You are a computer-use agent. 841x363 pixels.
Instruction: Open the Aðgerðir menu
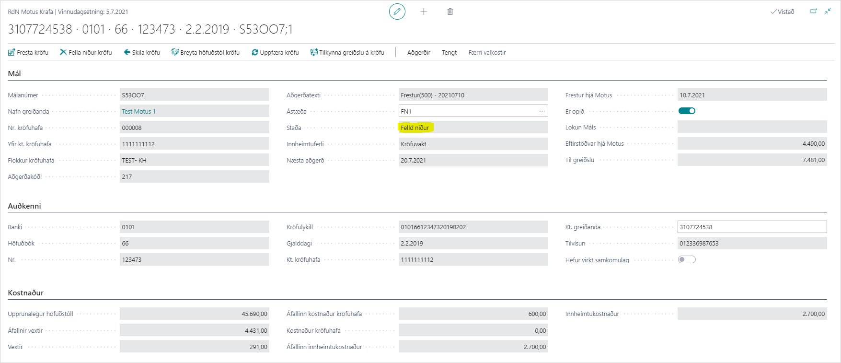click(418, 52)
